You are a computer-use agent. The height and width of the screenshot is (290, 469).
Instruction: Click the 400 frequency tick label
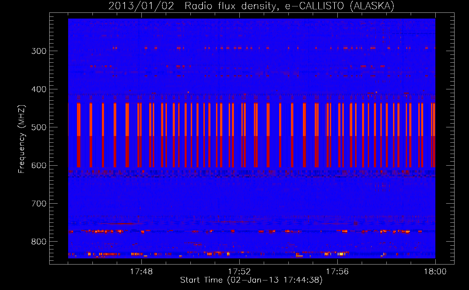(x=39, y=89)
